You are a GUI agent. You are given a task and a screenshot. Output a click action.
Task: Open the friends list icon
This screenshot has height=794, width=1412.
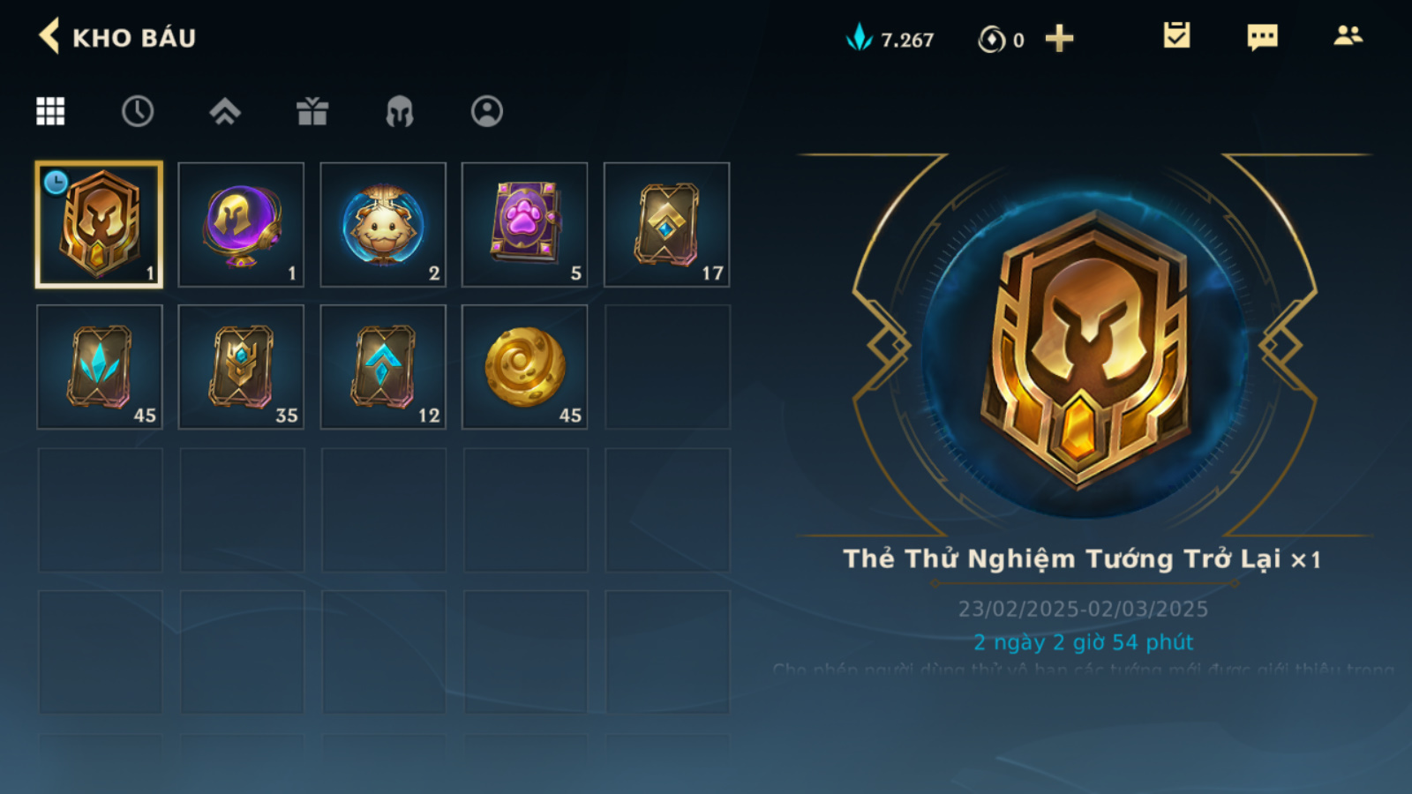(x=1348, y=36)
